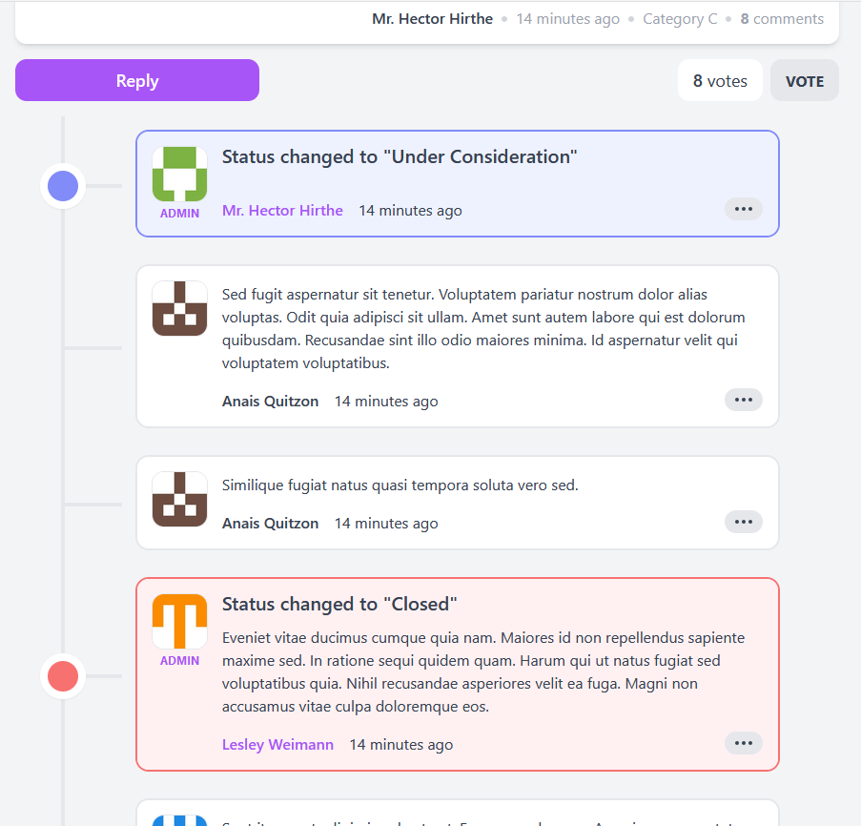Click Anais Quitzon name under "Similique fugiat" comment

point(270,524)
